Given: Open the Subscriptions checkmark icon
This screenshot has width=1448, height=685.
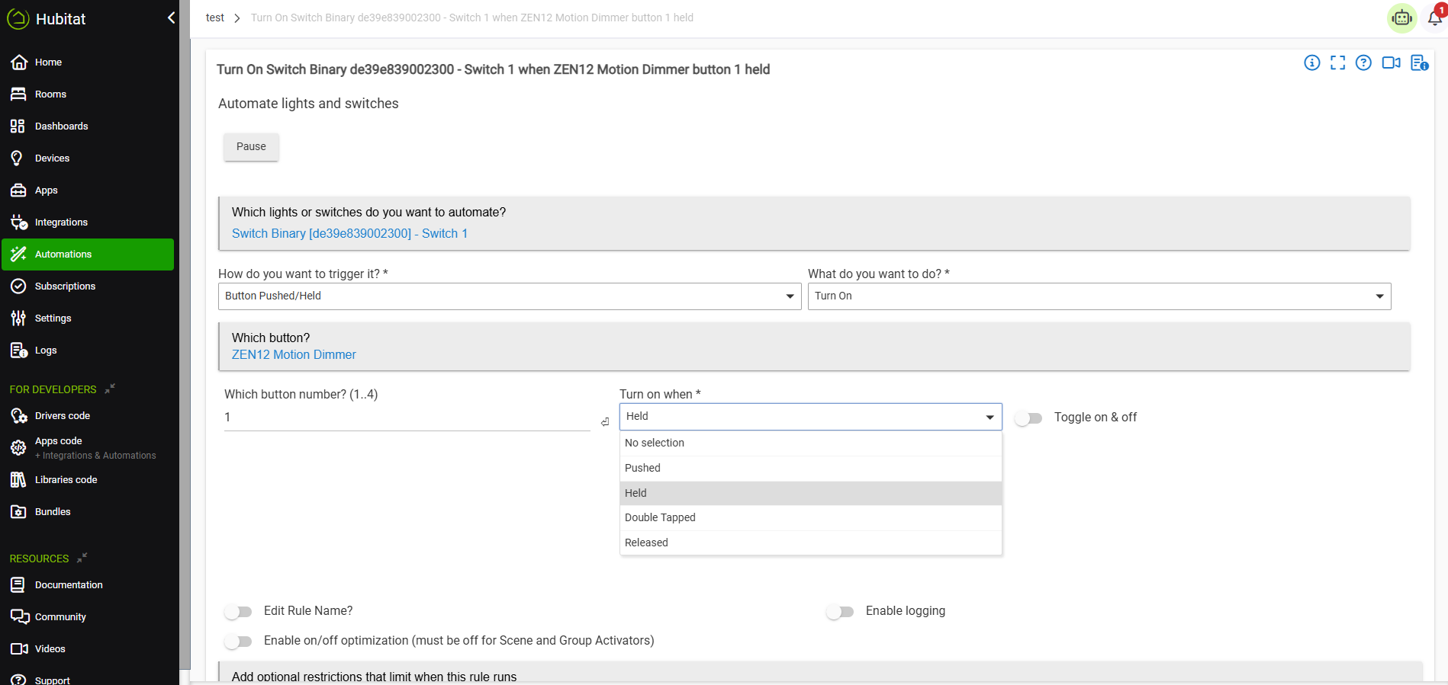Looking at the screenshot, I should [18, 286].
